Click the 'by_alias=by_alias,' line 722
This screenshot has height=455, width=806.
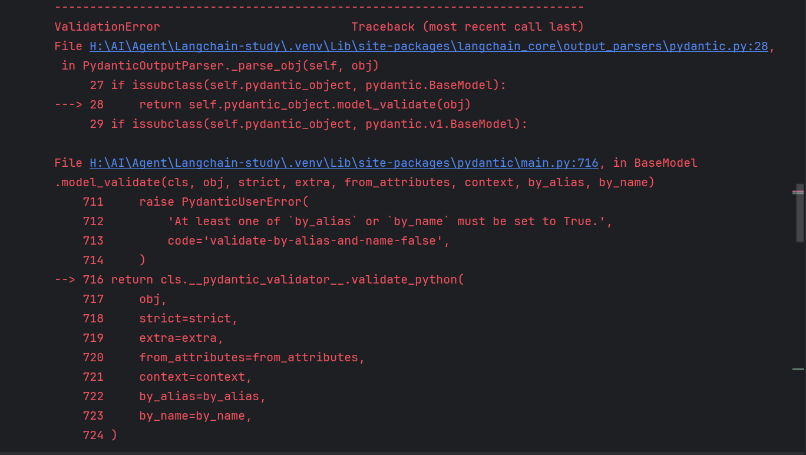203,396
